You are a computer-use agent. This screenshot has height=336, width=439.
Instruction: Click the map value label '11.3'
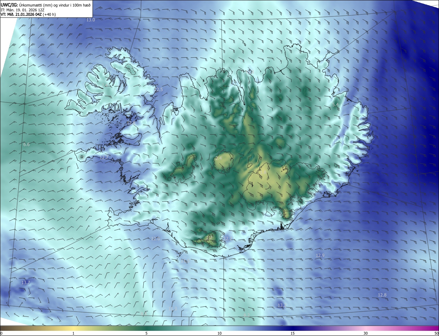tap(173, 309)
